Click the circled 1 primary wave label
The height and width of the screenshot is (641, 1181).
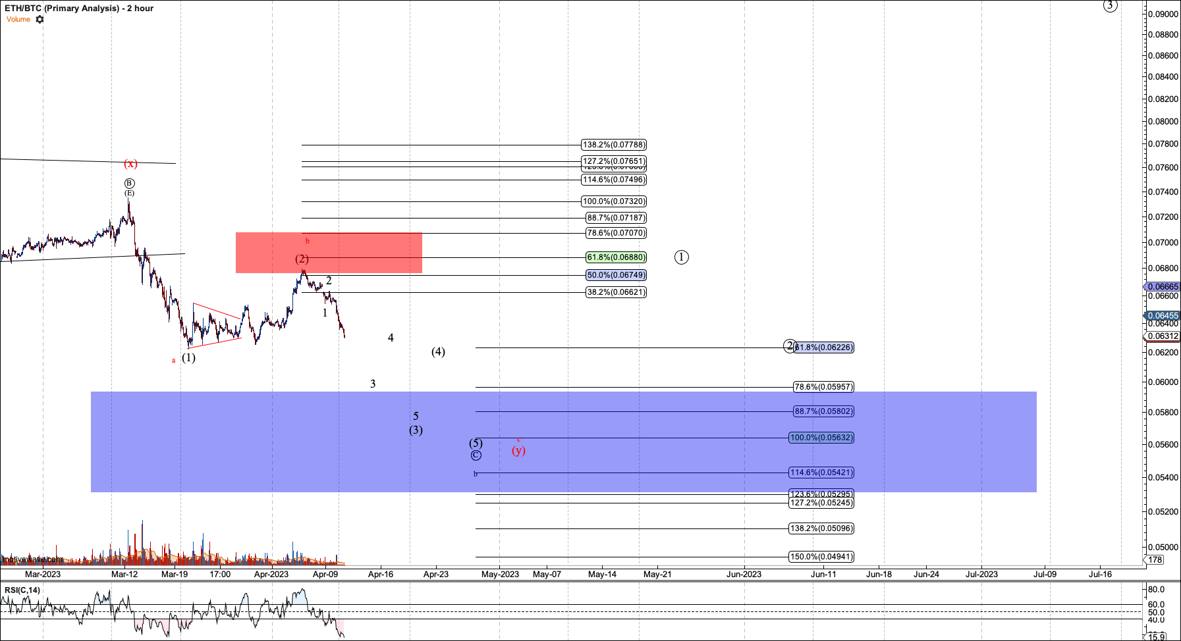682,257
